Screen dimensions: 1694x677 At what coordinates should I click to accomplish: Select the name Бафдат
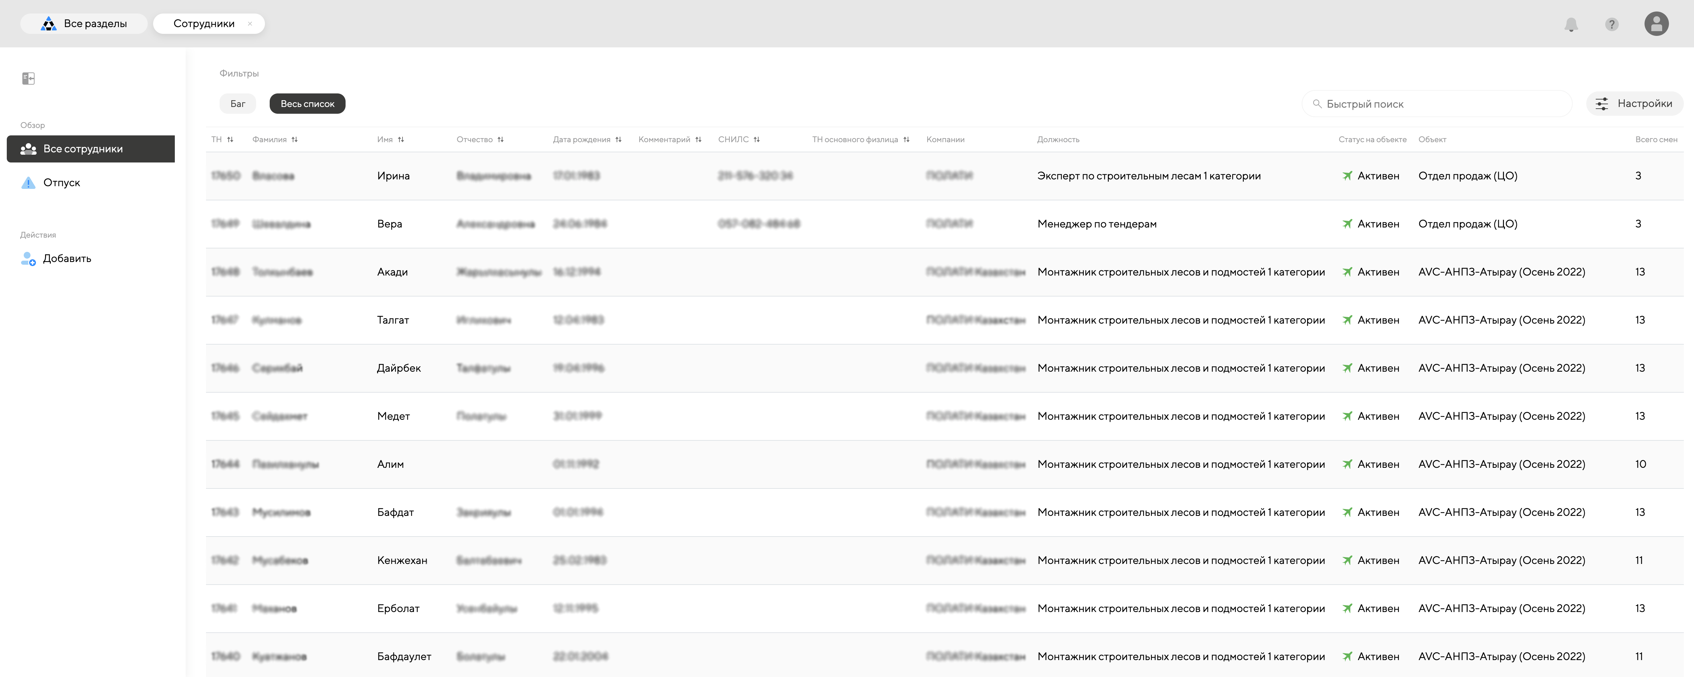coord(395,512)
